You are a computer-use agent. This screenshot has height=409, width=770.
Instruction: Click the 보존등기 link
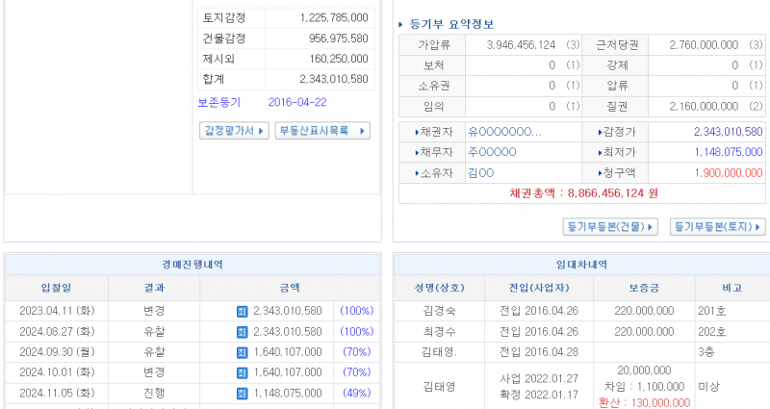(x=218, y=102)
